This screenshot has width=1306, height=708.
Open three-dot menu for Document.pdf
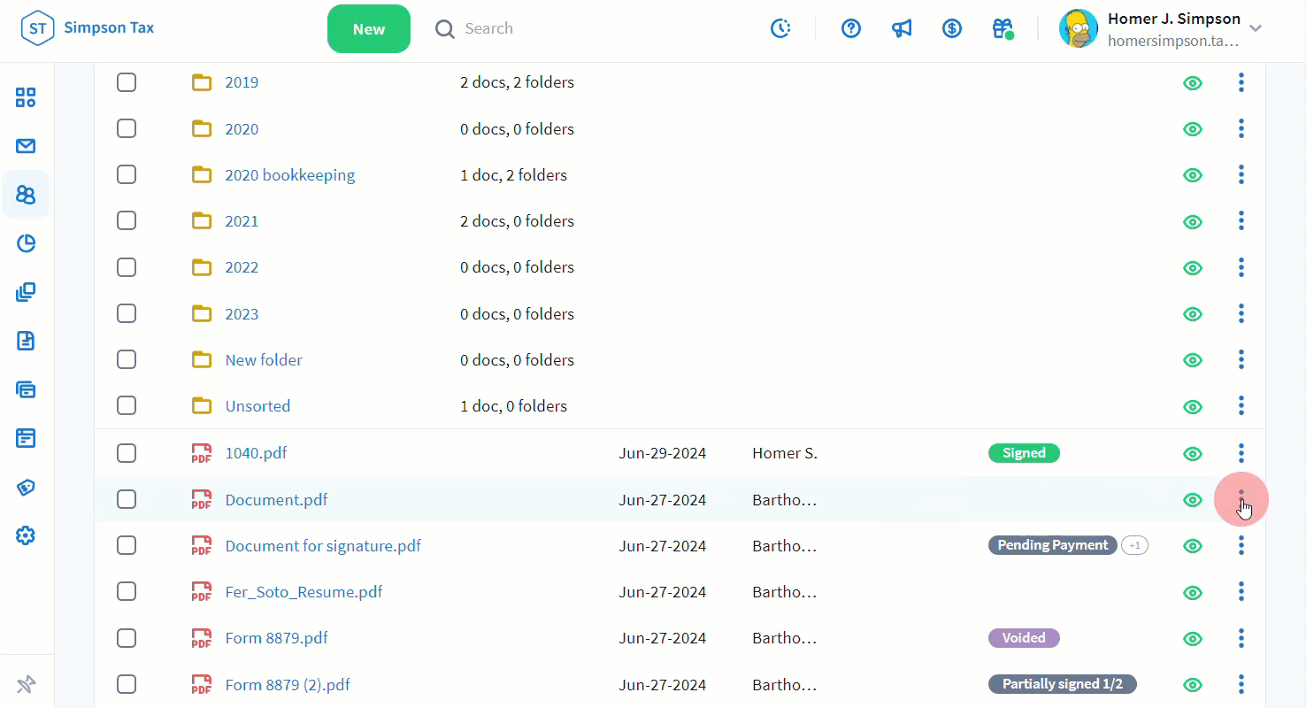tap(1241, 499)
